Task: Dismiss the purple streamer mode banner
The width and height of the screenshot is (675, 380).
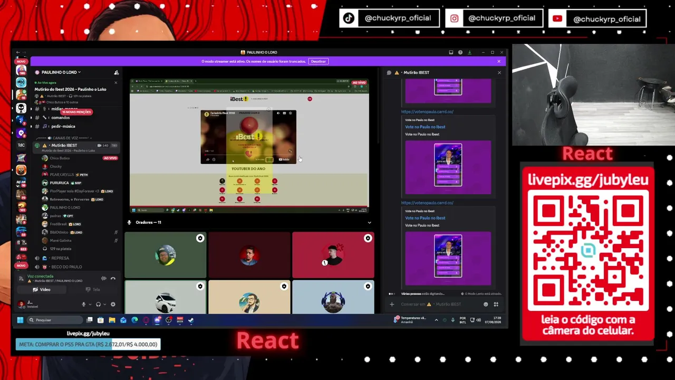Action: [499, 61]
